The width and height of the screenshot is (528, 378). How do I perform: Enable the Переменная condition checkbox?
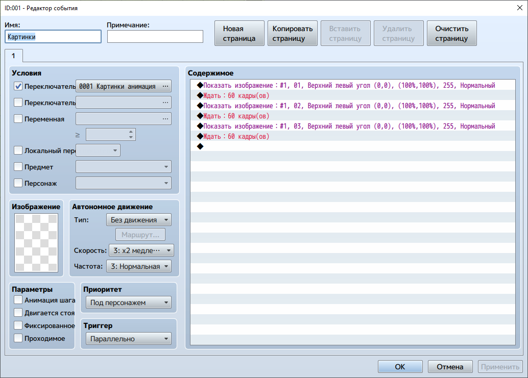pos(18,119)
